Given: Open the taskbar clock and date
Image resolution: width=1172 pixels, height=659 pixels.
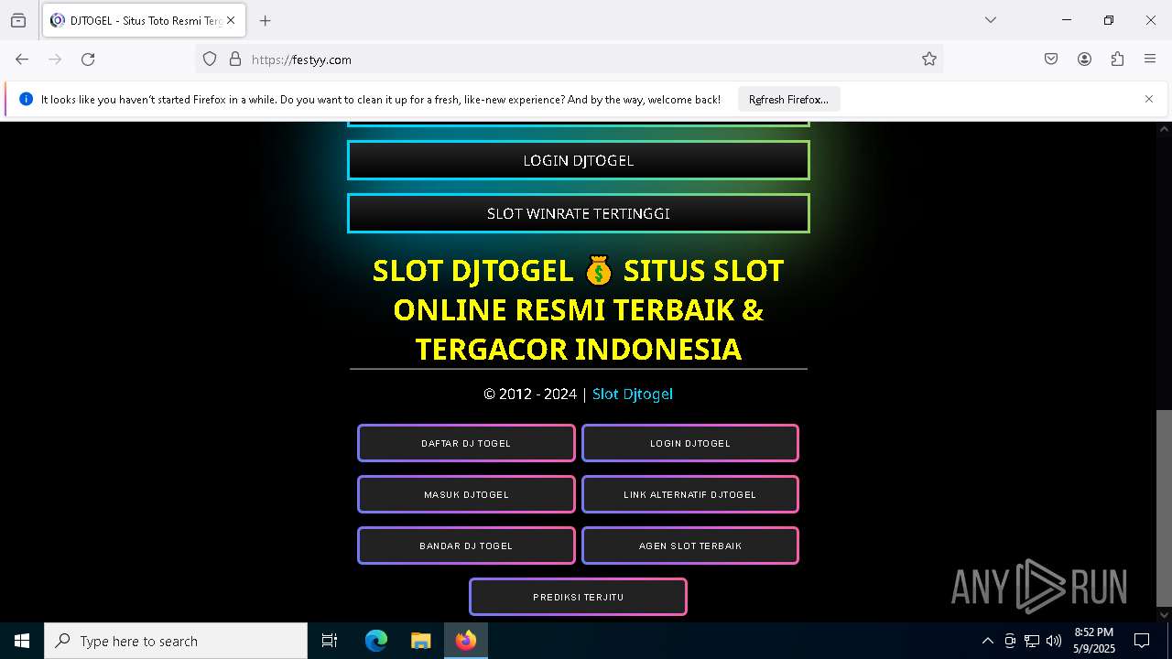Looking at the screenshot, I should pyautogui.click(x=1094, y=641).
